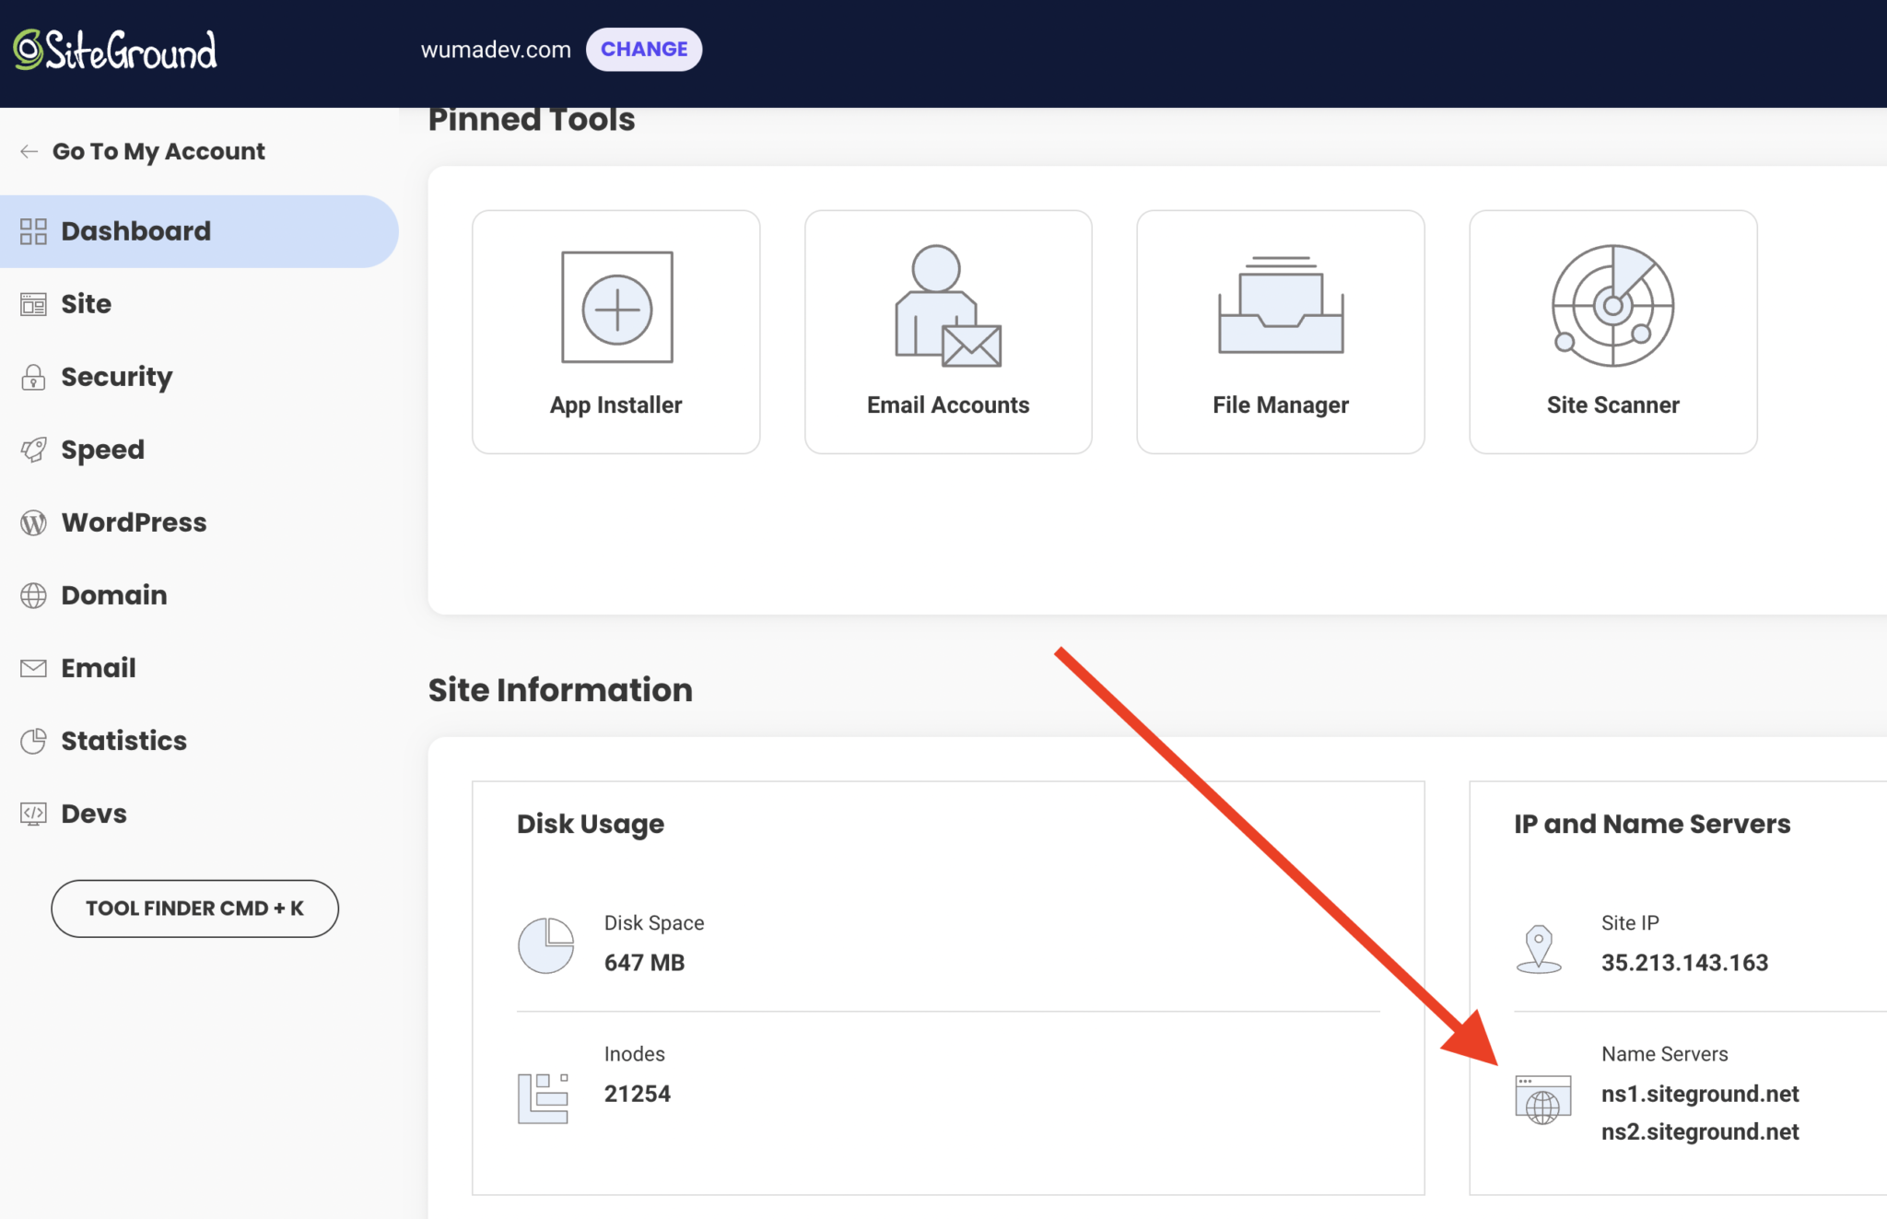Click the wumadev.com domain name

(x=497, y=50)
